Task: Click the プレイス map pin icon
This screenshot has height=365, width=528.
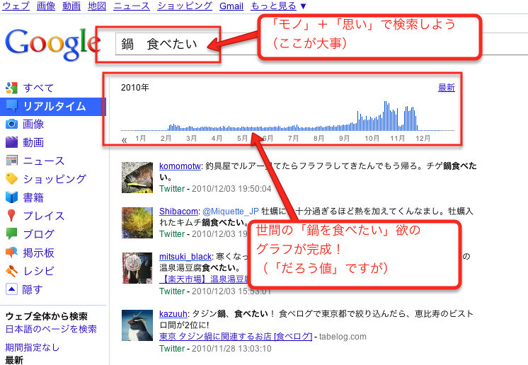Action: 11,216
